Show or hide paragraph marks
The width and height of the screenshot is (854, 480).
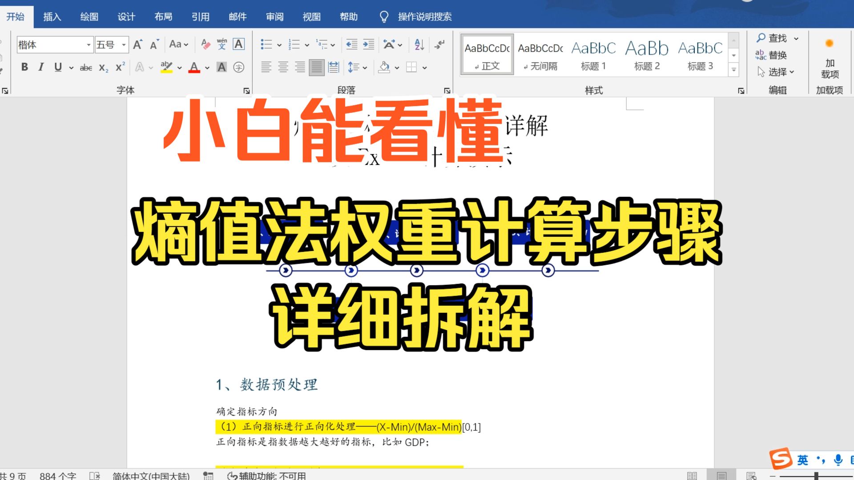(439, 44)
